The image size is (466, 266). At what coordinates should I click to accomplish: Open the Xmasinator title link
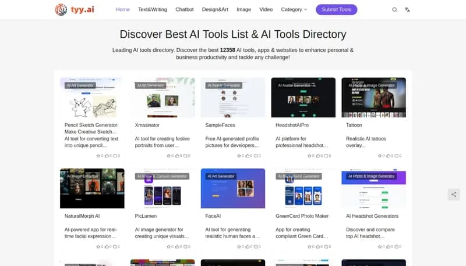(147, 125)
